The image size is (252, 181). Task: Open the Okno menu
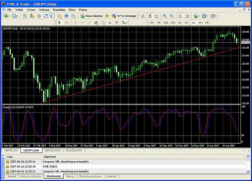tap(72, 10)
